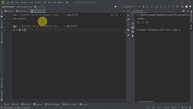This screenshot has height=109, width=193.
Task: Open Navigate menu
Action: pyautogui.click(x=24, y=2)
